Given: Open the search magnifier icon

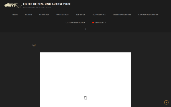Looking at the screenshot, I should (85, 29).
